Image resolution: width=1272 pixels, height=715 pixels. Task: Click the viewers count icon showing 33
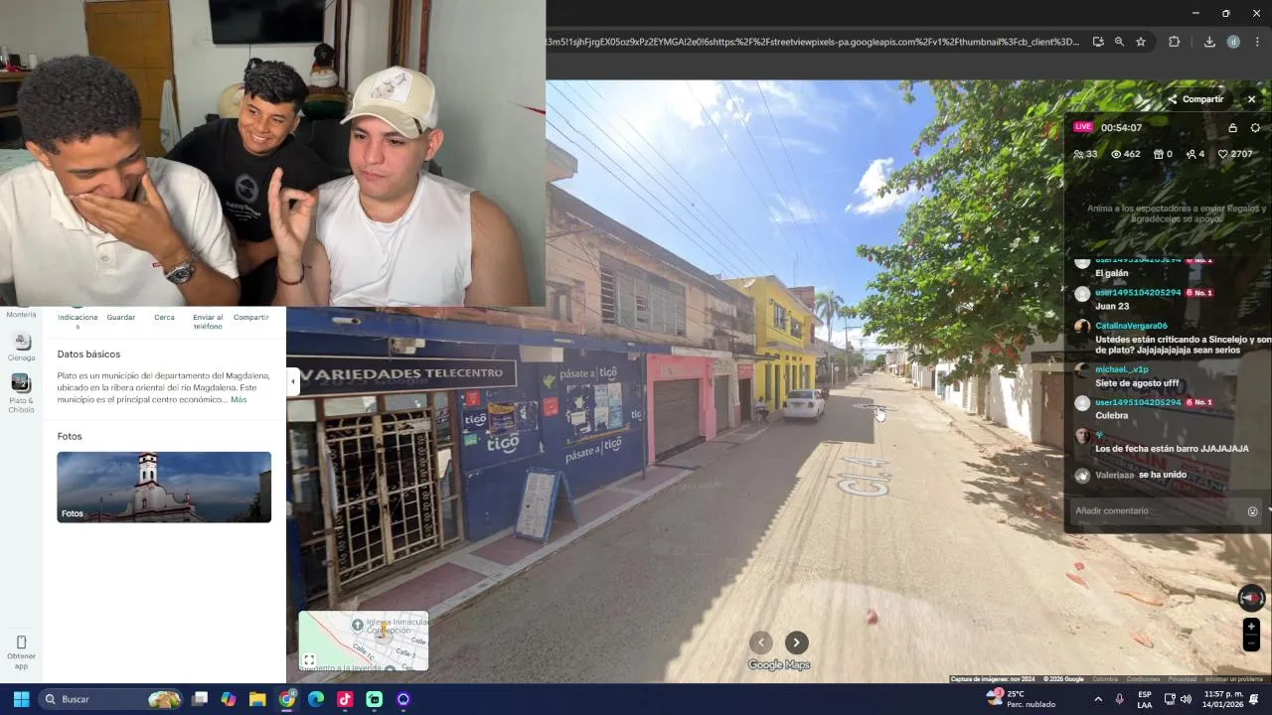tap(1079, 154)
